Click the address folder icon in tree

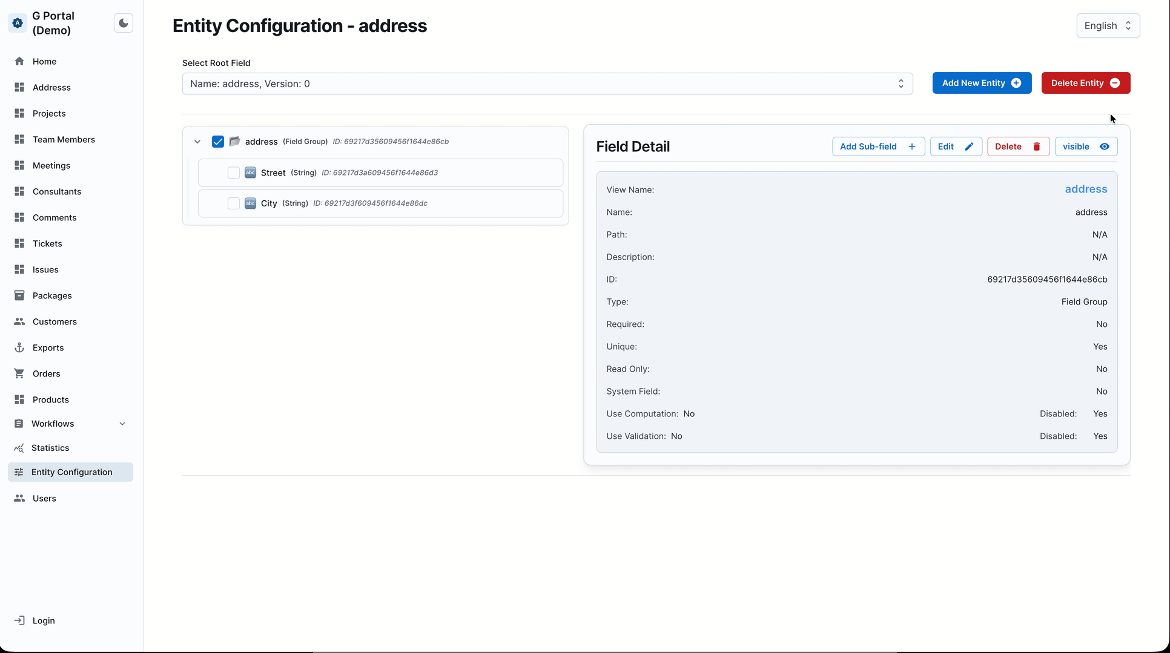(x=235, y=142)
